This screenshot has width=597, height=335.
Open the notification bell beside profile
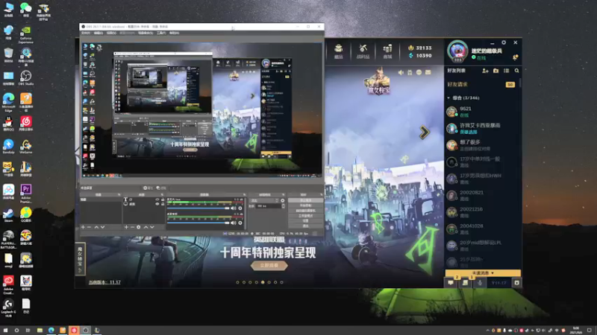[515, 57]
